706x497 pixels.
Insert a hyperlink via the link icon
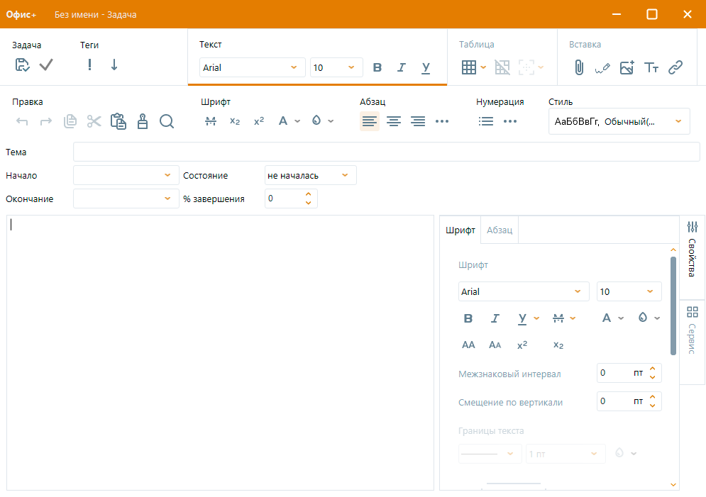(x=675, y=67)
